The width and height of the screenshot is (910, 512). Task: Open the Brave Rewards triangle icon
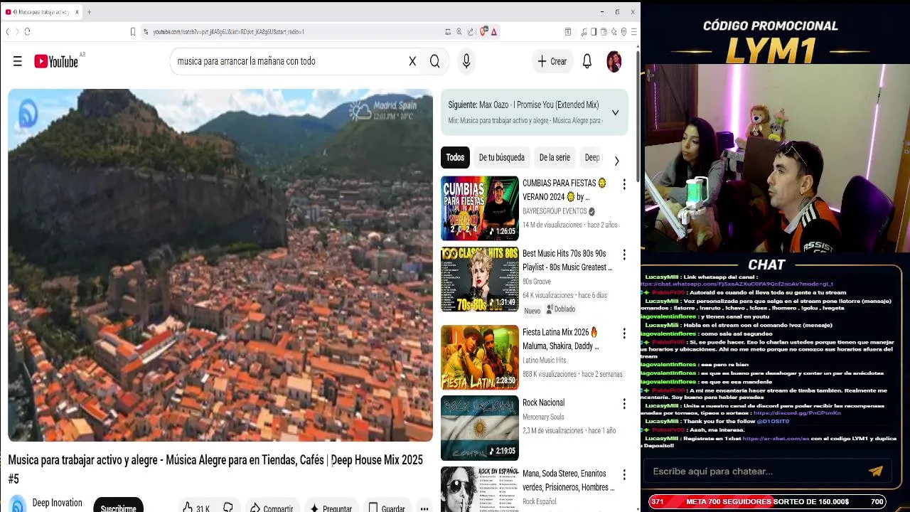(x=493, y=31)
